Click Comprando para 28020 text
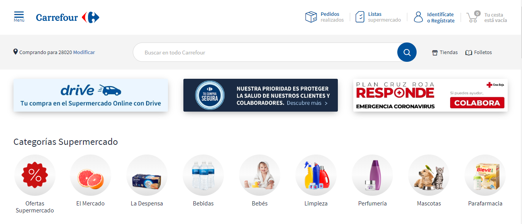522x224 pixels. [46, 52]
